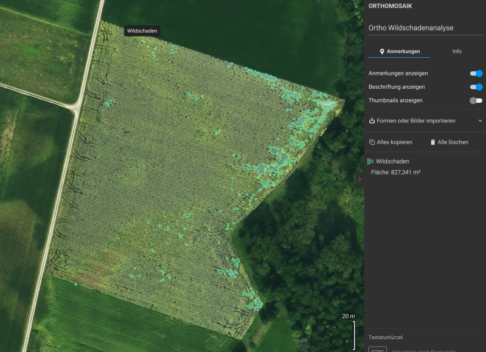Select the Wildschaden annotation entry in list
486x352 pixels.
393,162
